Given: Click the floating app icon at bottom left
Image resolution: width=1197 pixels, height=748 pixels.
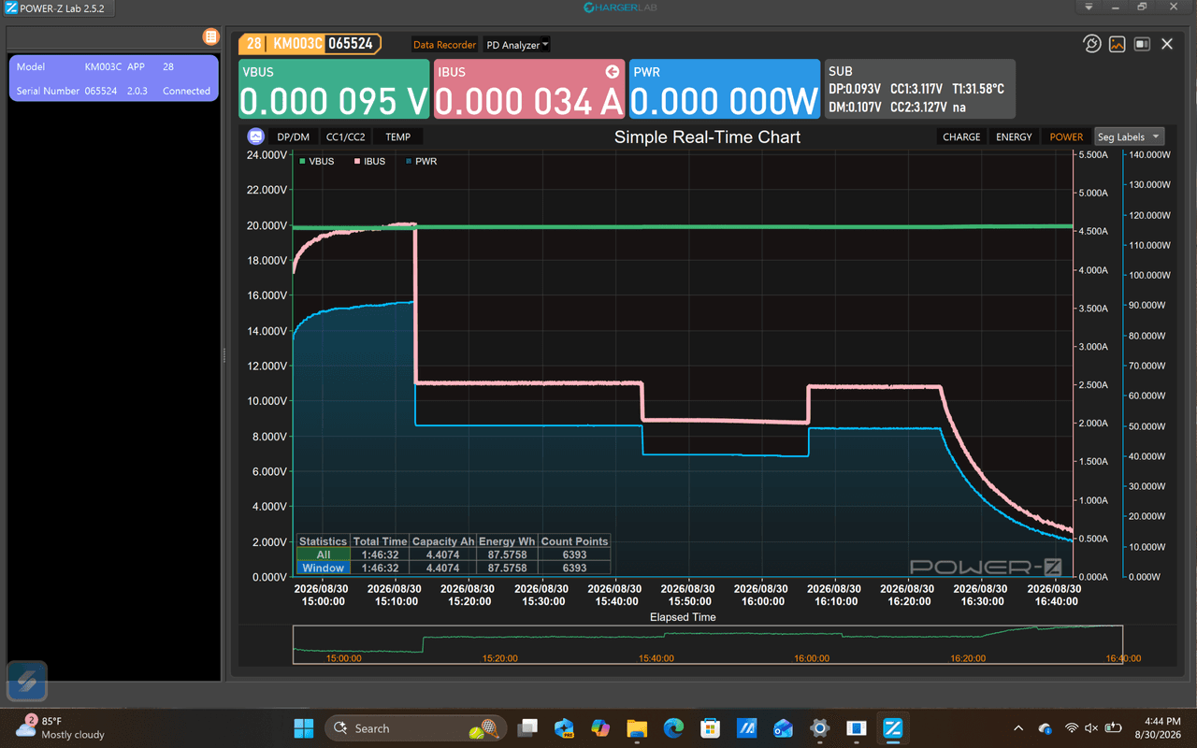Looking at the screenshot, I should click(x=27, y=682).
